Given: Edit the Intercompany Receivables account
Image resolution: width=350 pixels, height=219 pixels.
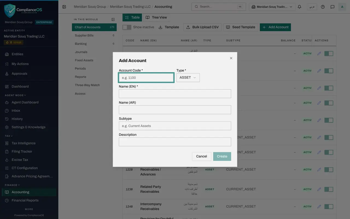Looking at the screenshot, I should pos(319,206).
